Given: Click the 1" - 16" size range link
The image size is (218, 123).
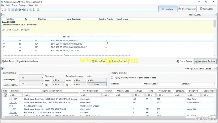Looking at the screenshot, I should pos(13,109).
